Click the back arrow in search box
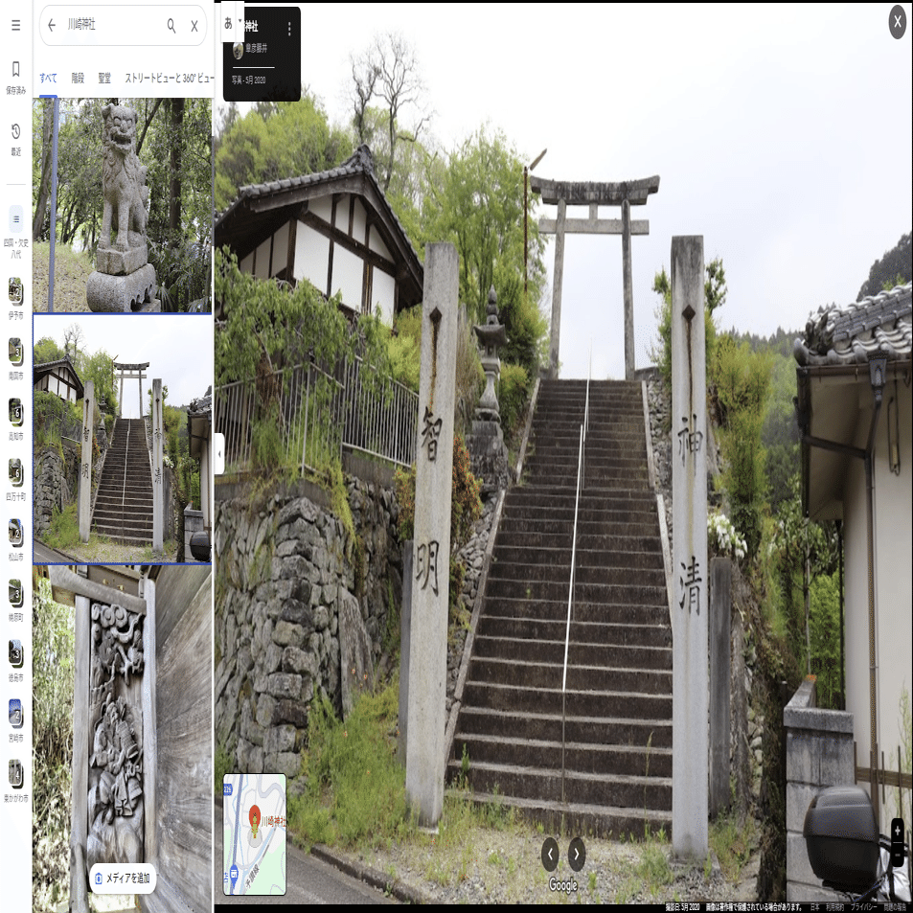 tap(52, 25)
